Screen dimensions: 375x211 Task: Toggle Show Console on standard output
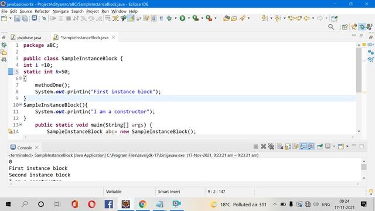click(304, 146)
